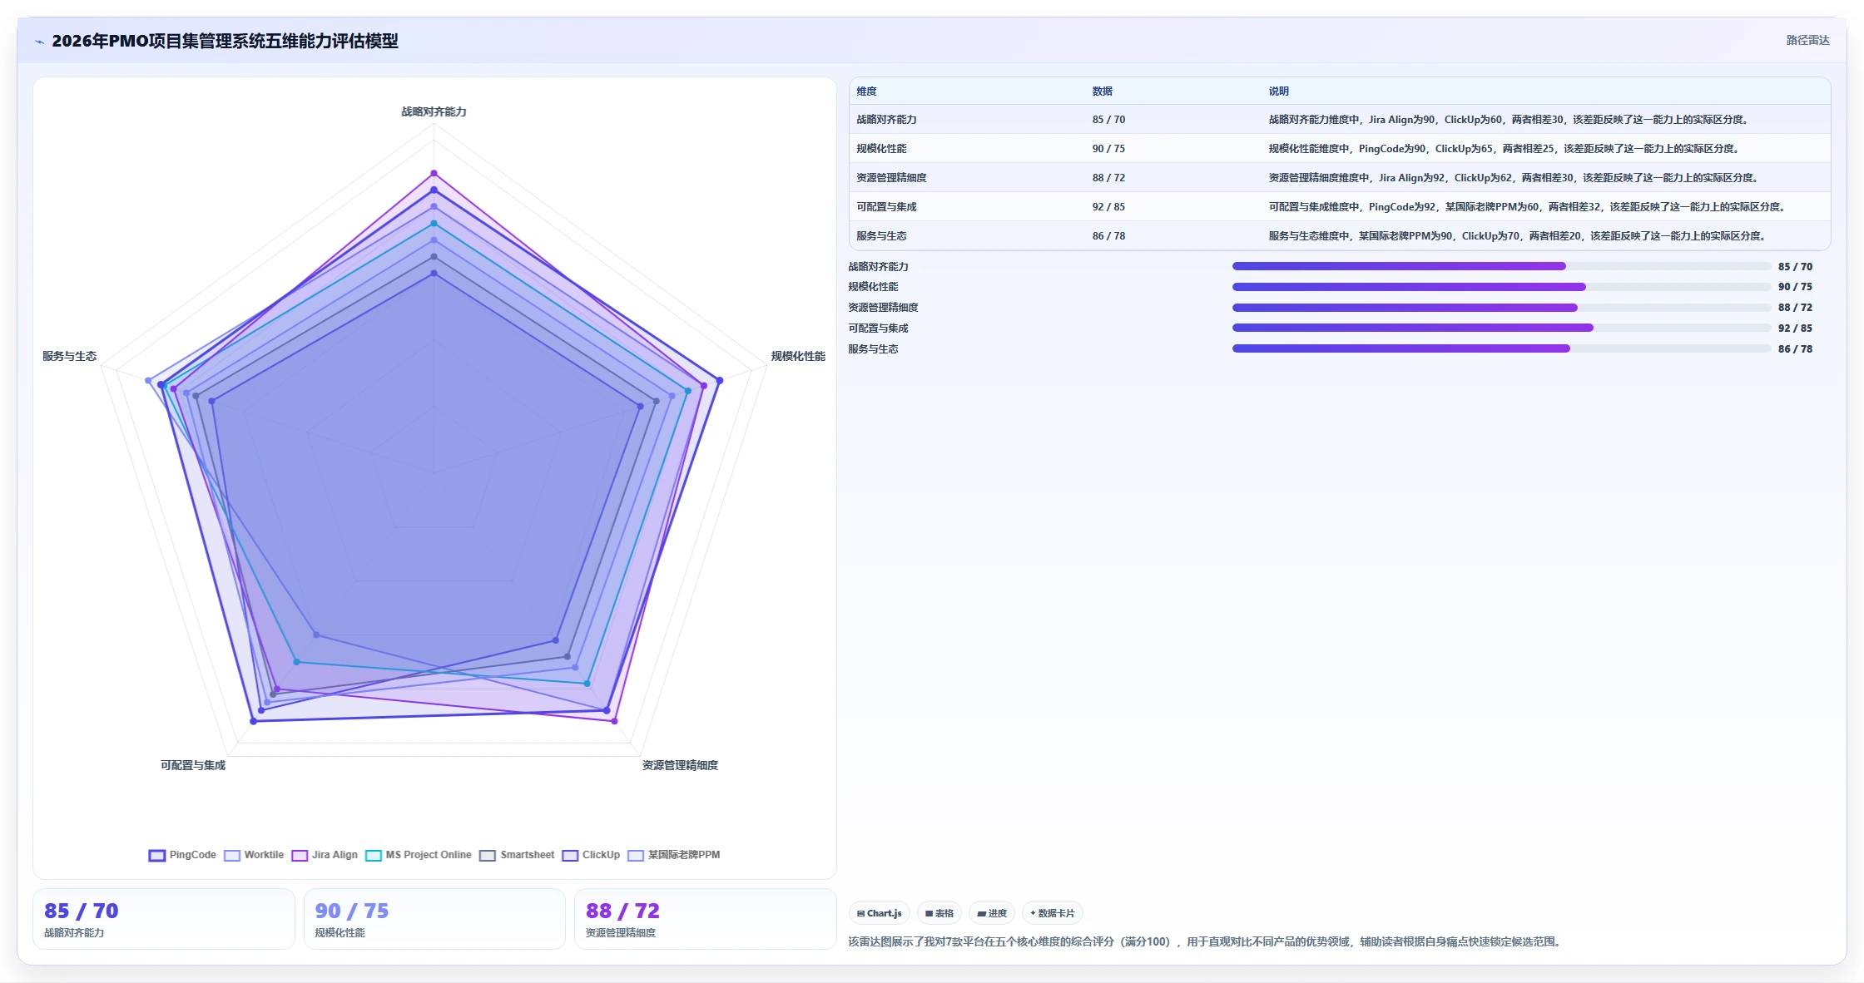This screenshot has width=1864, height=983.
Task: Toggle ClickUp series in legend
Action: (591, 855)
